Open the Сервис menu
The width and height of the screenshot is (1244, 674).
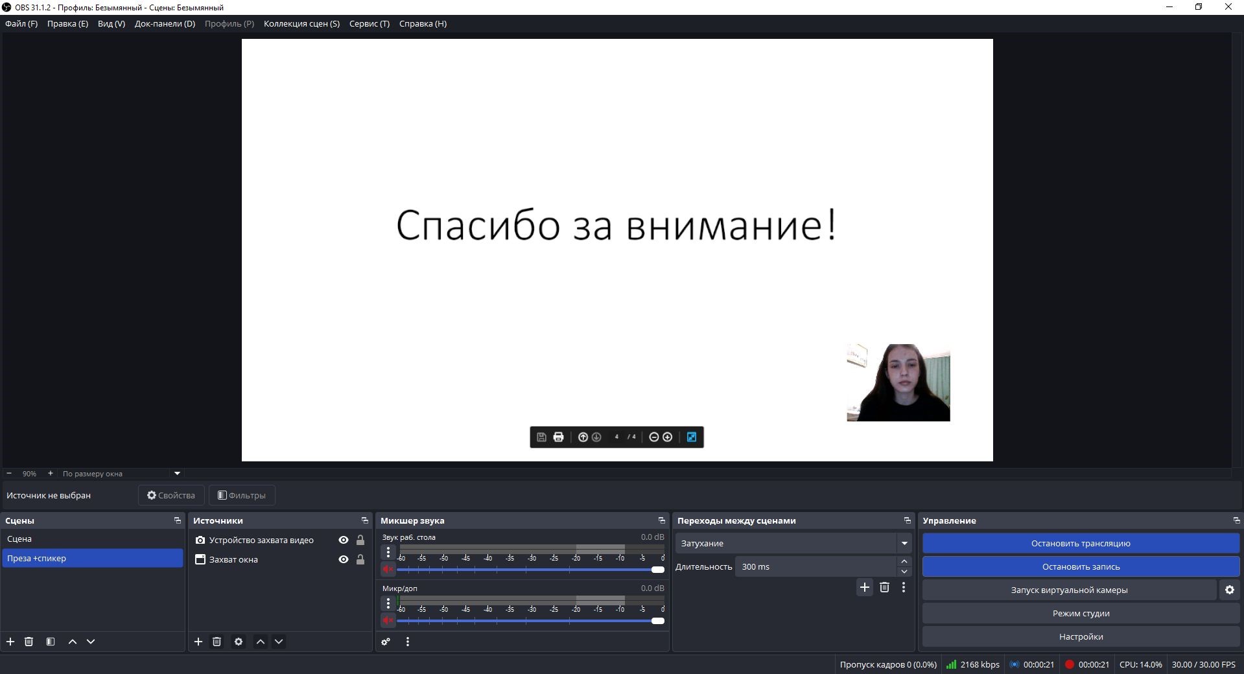369,23
